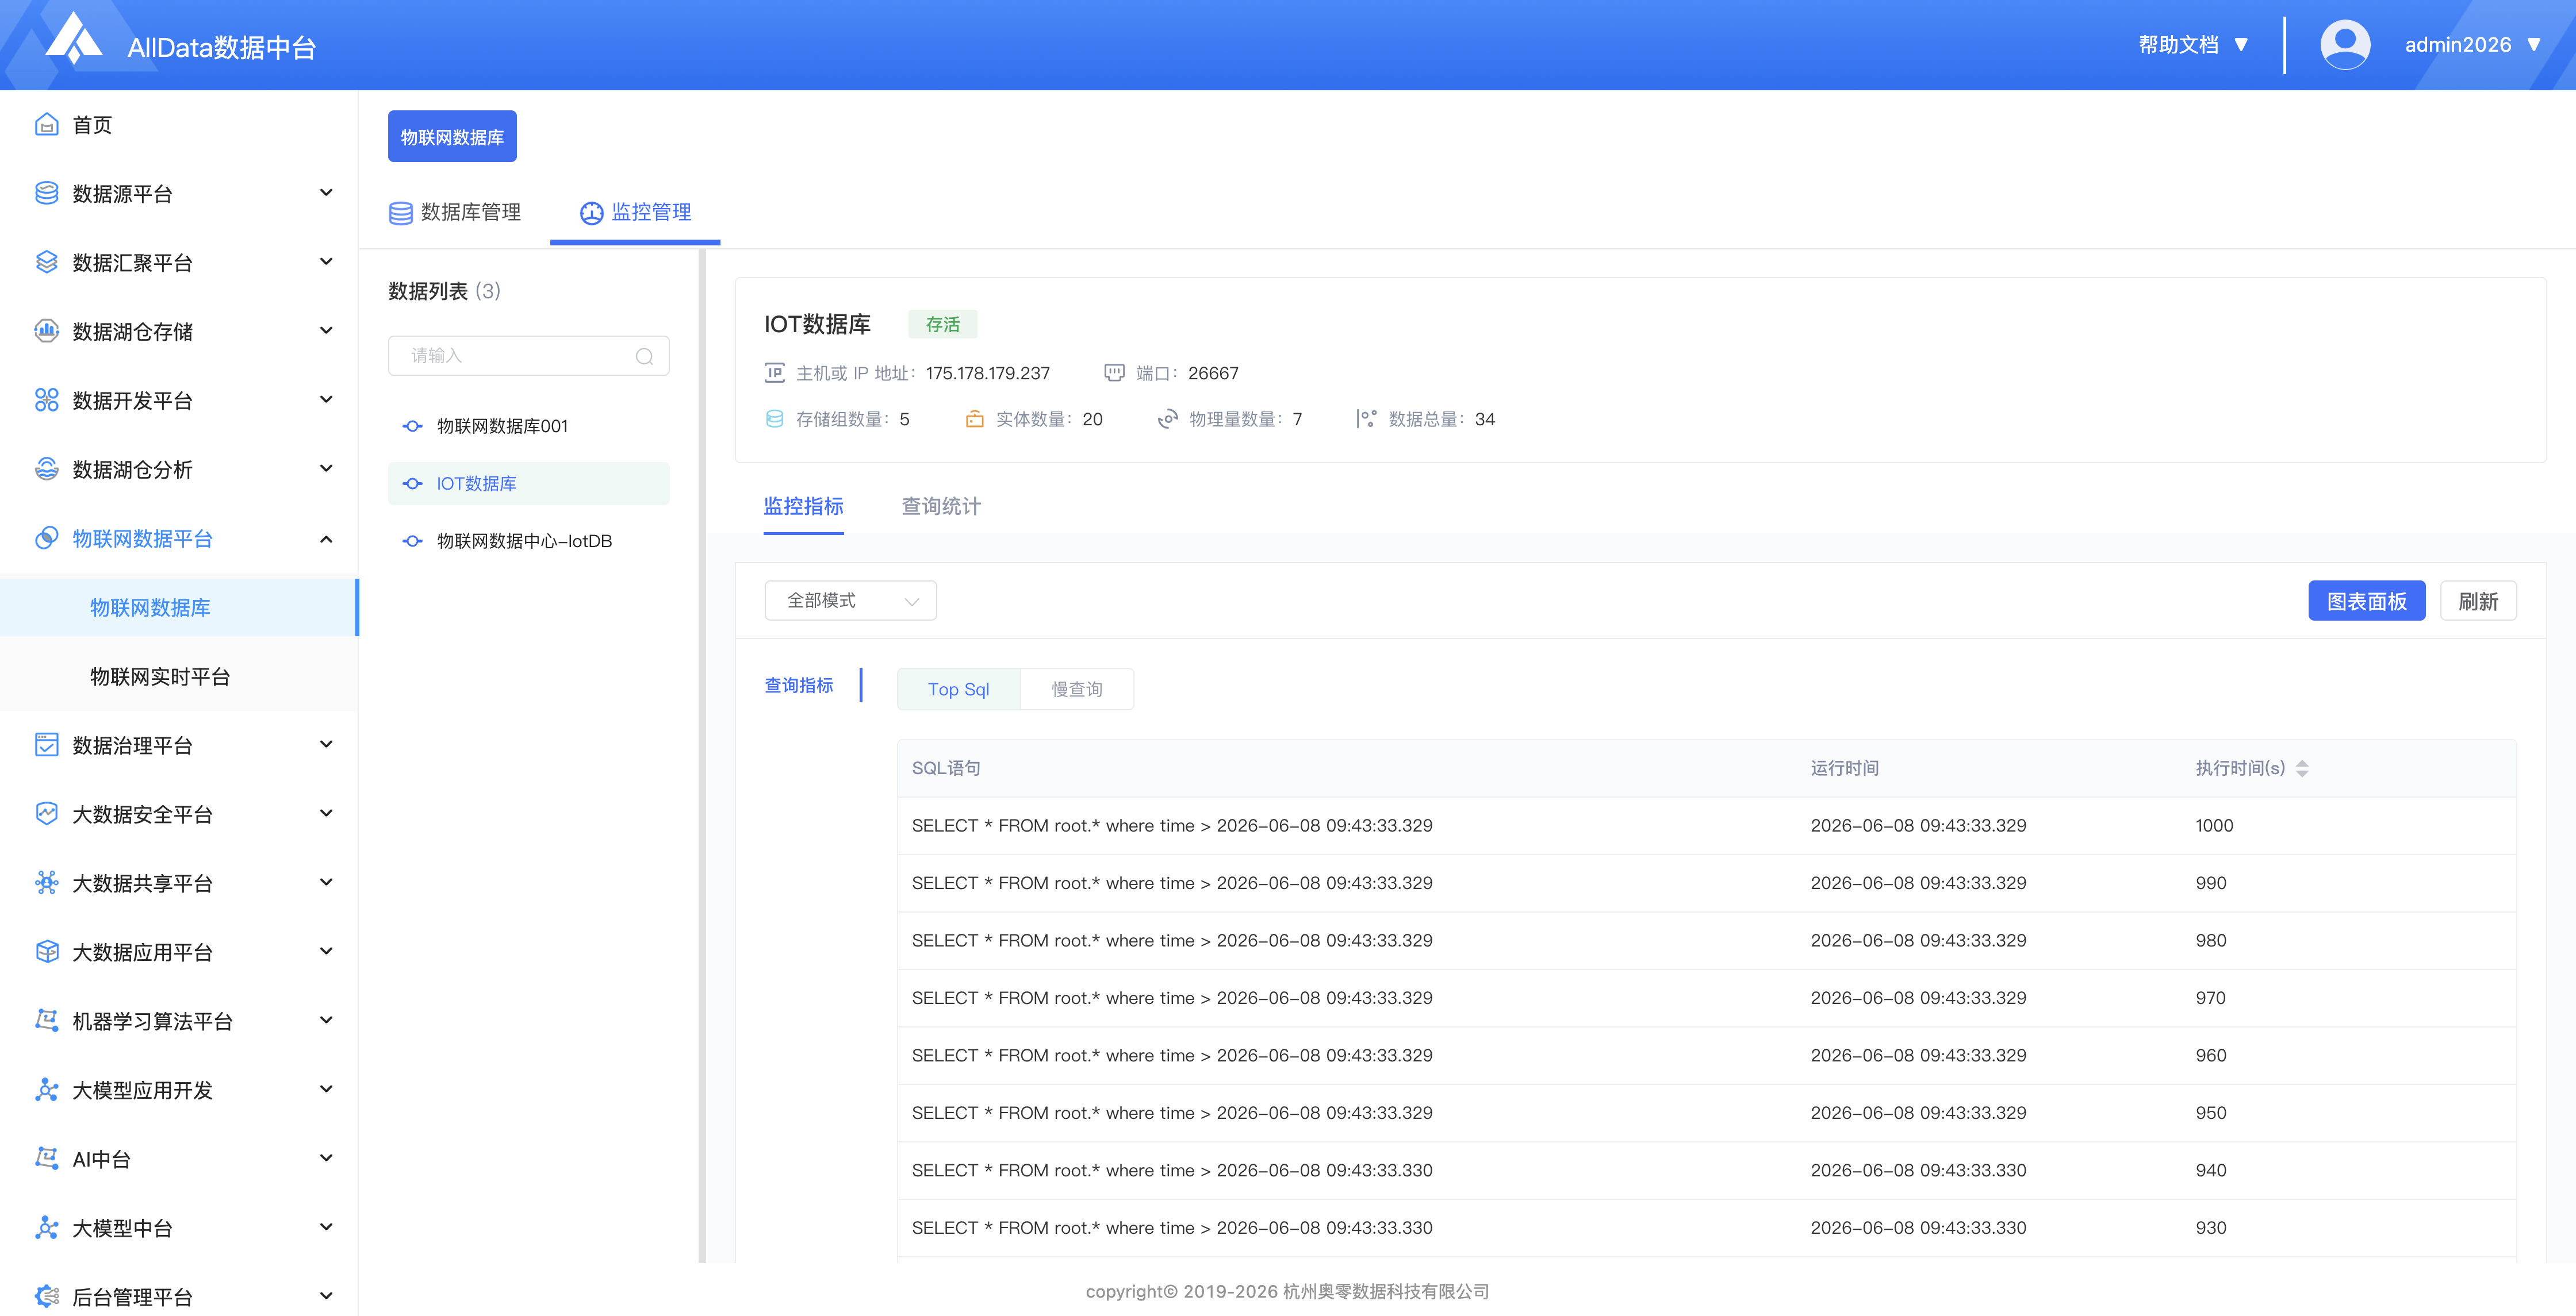Open 物联网实时平台 submenu item

tap(160, 676)
